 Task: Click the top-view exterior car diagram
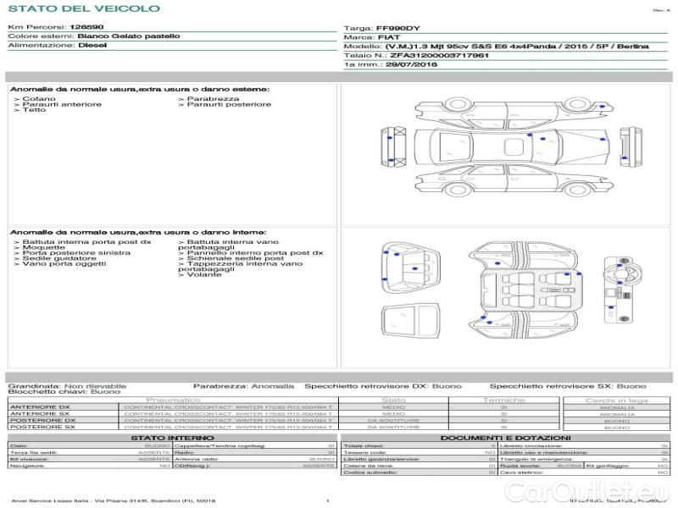[512, 146]
